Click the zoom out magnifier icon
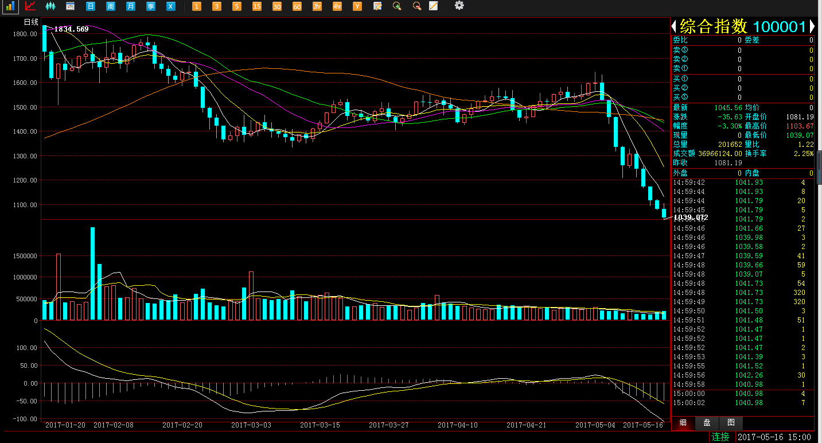Image resolution: width=822 pixels, height=443 pixels. (x=417, y=6)
